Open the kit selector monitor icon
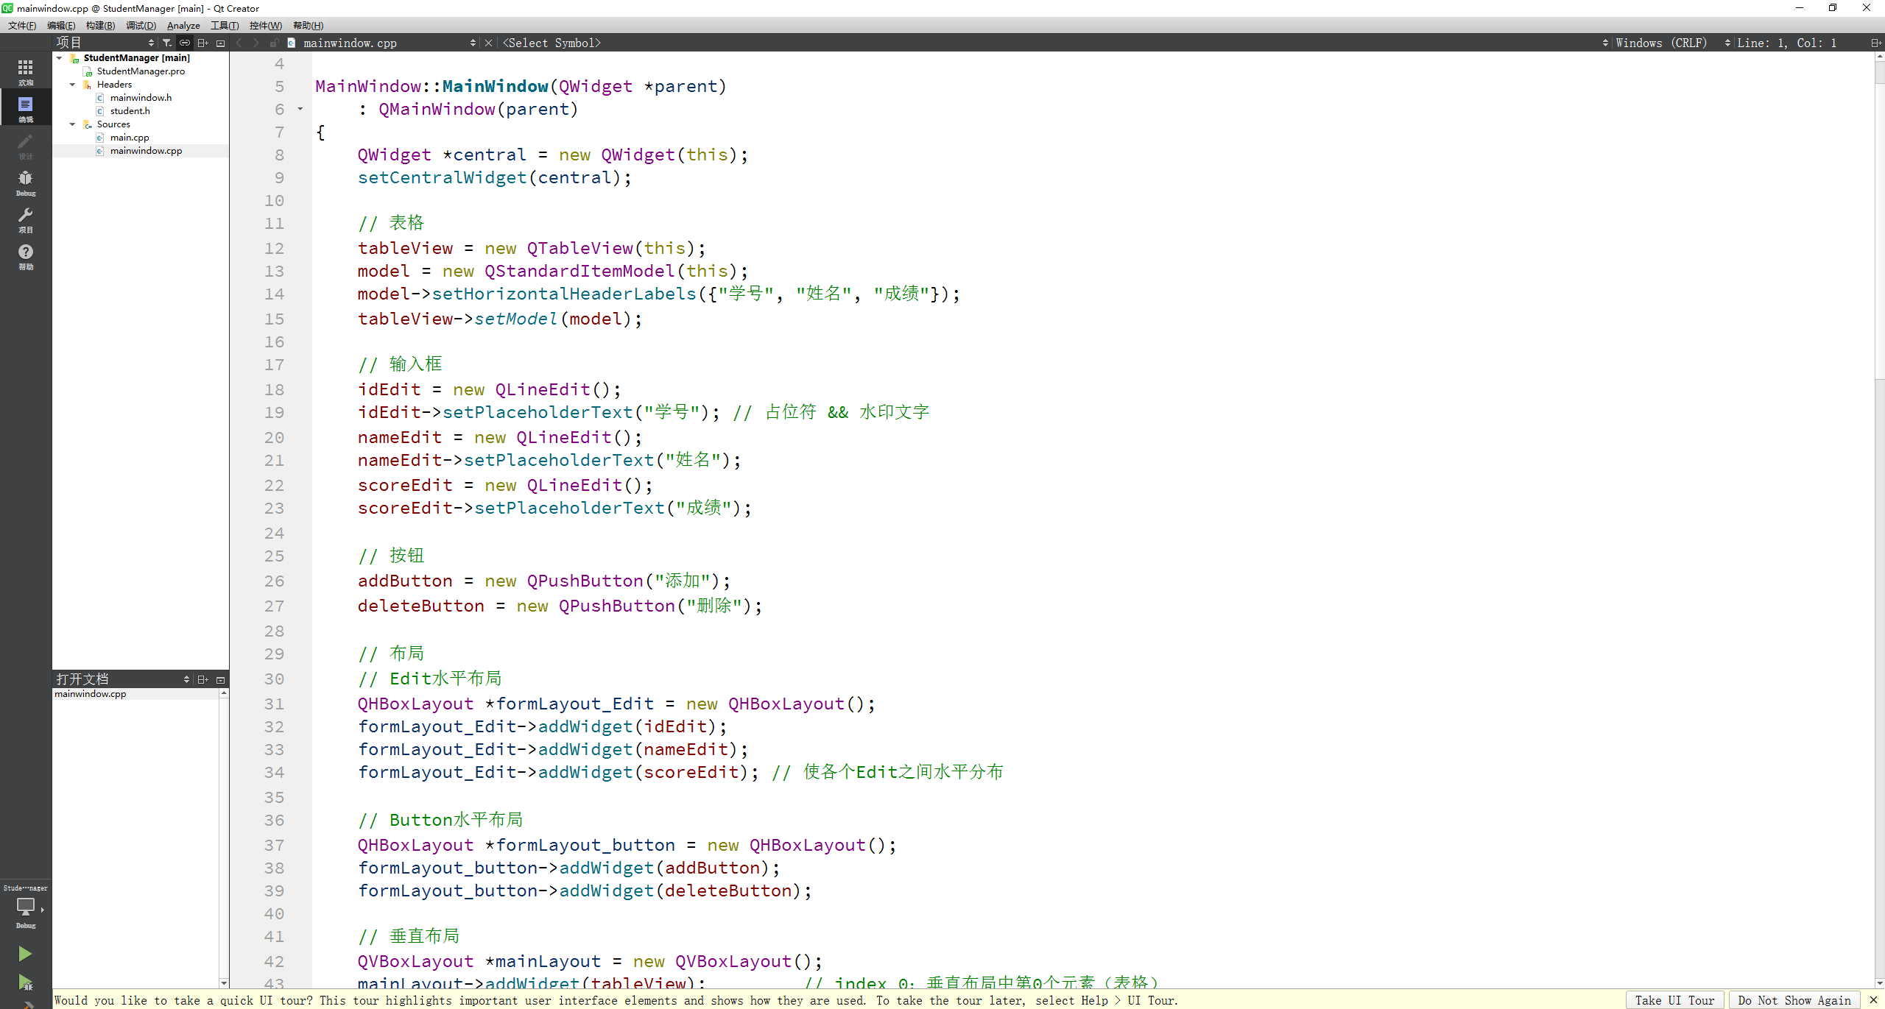 point(26,907)
